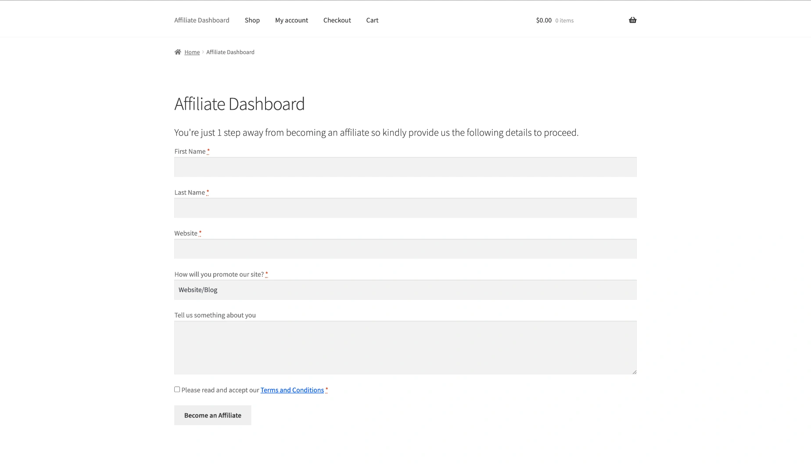Focus the First Name input field
Screen dimensions: 811x465
[x=405, y=167]
